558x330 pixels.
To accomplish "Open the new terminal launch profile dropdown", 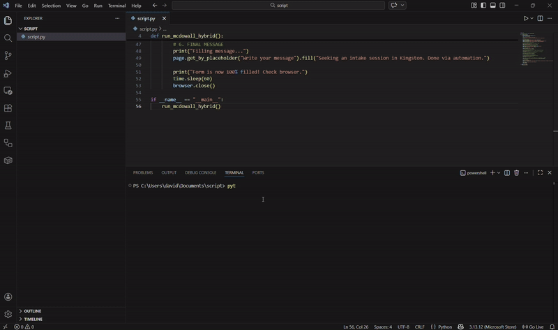I will pyautogui.click(x=499, y=172).
